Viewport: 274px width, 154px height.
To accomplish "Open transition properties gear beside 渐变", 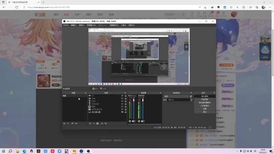I will 191,97.
